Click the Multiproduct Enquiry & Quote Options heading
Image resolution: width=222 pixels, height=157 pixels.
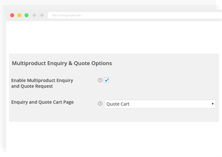click(62, 63)
